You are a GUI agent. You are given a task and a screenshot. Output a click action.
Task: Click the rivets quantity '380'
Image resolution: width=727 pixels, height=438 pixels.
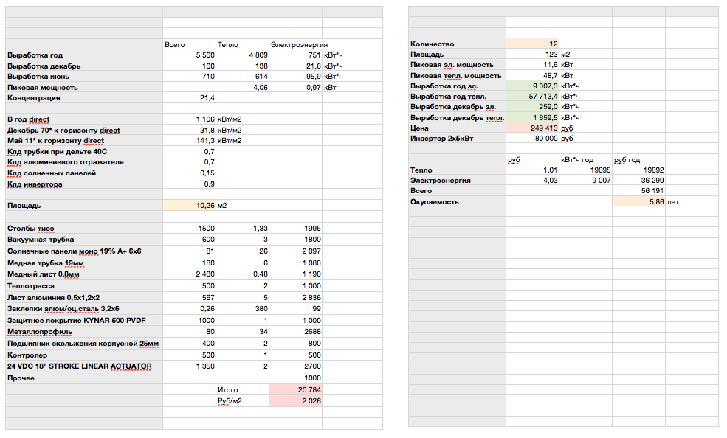261,309
